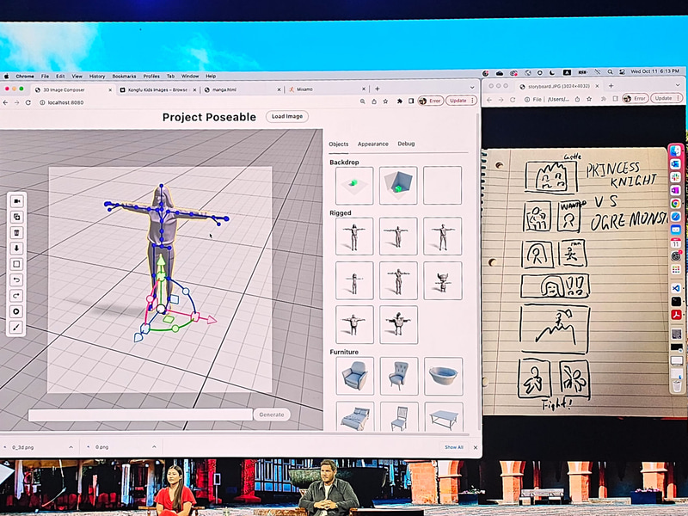
Task: Click Update button in main Chrome window
Action: point(458,101)
